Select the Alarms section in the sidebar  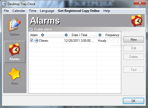15,52
